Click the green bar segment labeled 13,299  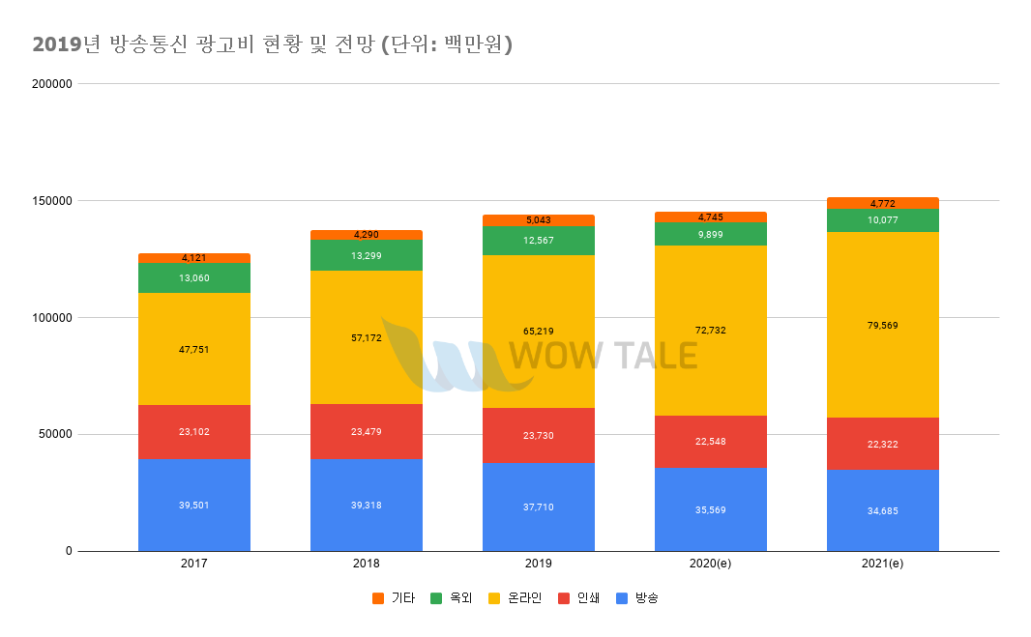[x=367, y=256]
